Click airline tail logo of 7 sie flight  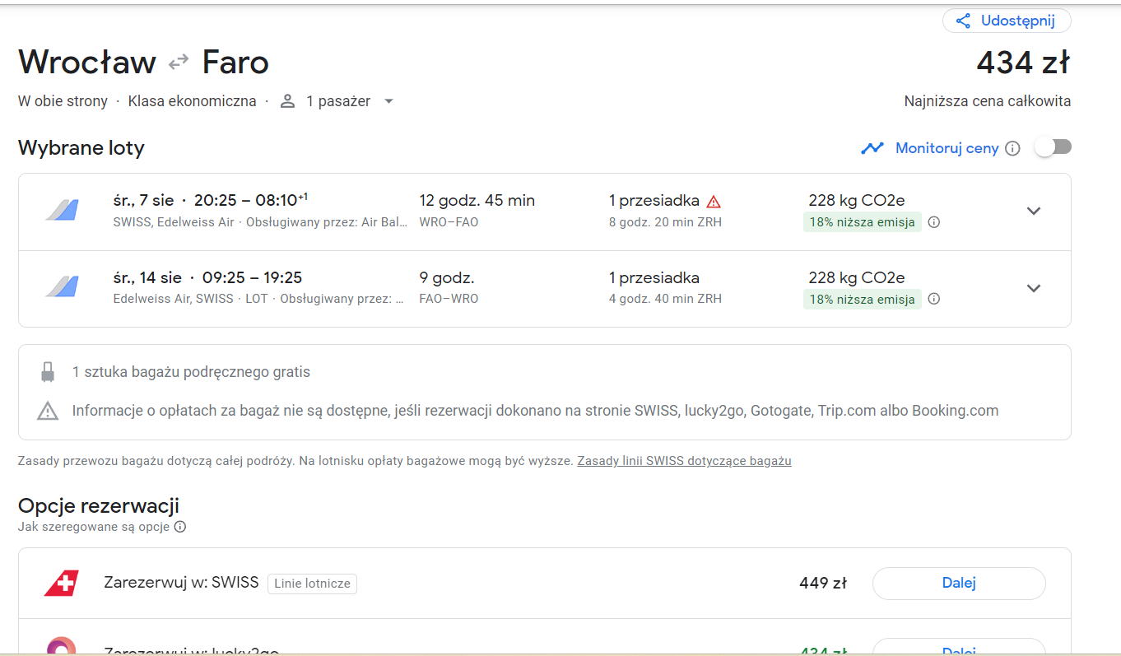click(62, 211)
